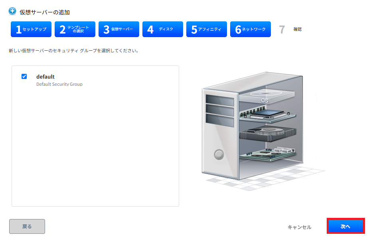Jump to step 4 ディスク
This screenshot has width=367, height=237.
[x=163, y=29]
